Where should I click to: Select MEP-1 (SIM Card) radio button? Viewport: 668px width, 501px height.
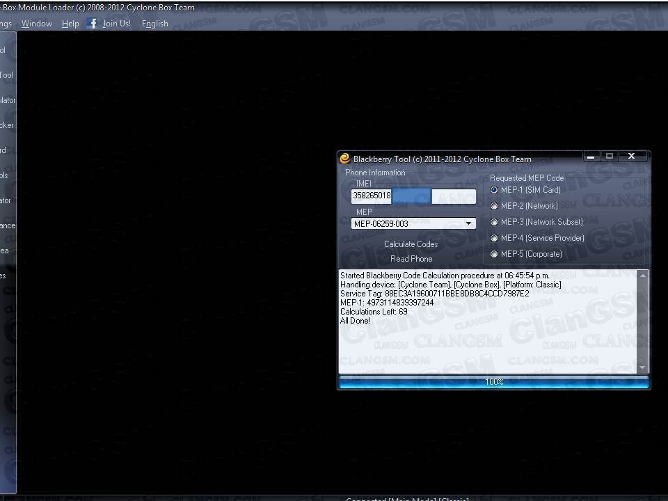click(494, 190)
